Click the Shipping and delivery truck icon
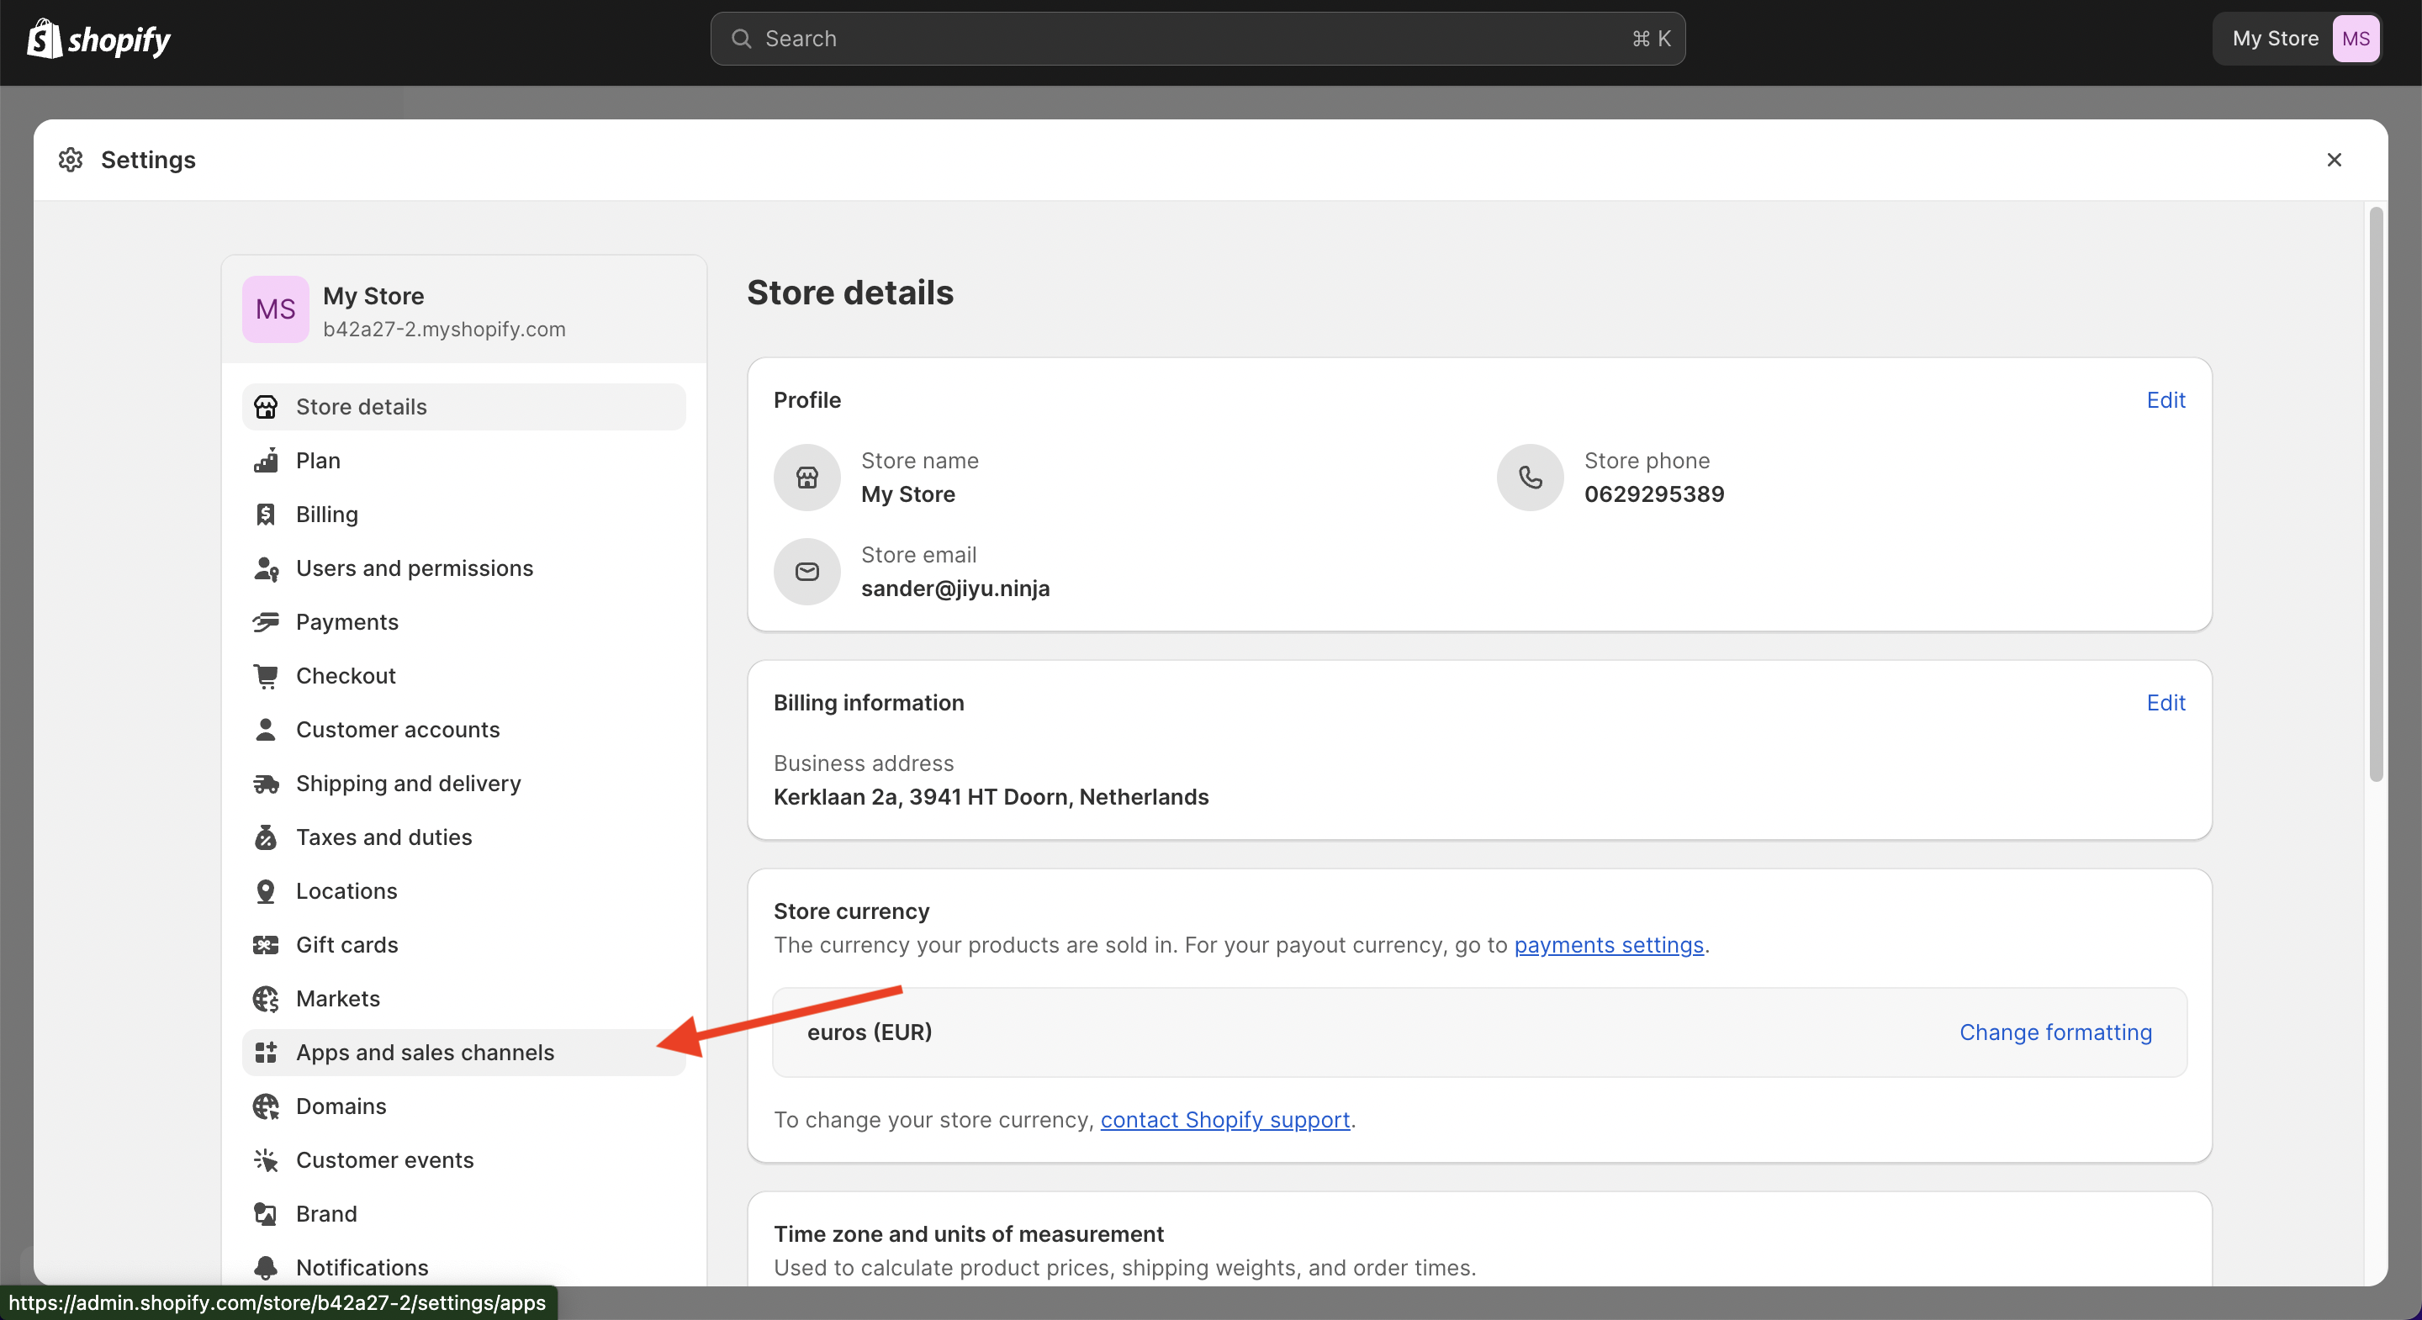Screen dimensions: 2422x1320 [266, 784]
